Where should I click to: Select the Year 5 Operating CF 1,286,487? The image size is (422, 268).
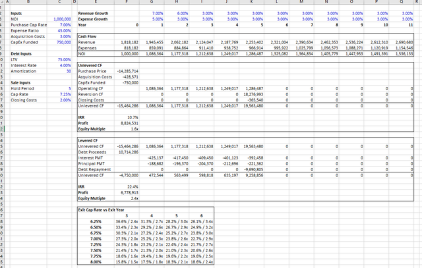pyautogui.click(x=255, y=88)
